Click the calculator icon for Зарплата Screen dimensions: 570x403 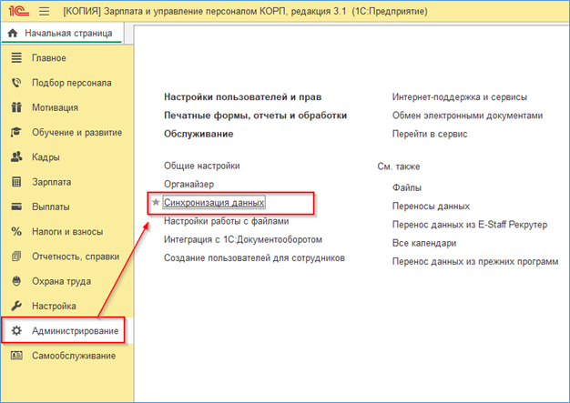(16, 182)
